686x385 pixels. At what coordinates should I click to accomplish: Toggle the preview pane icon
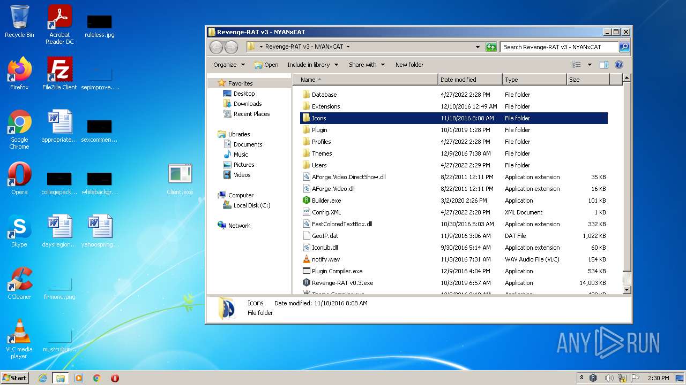click(604, 65)
